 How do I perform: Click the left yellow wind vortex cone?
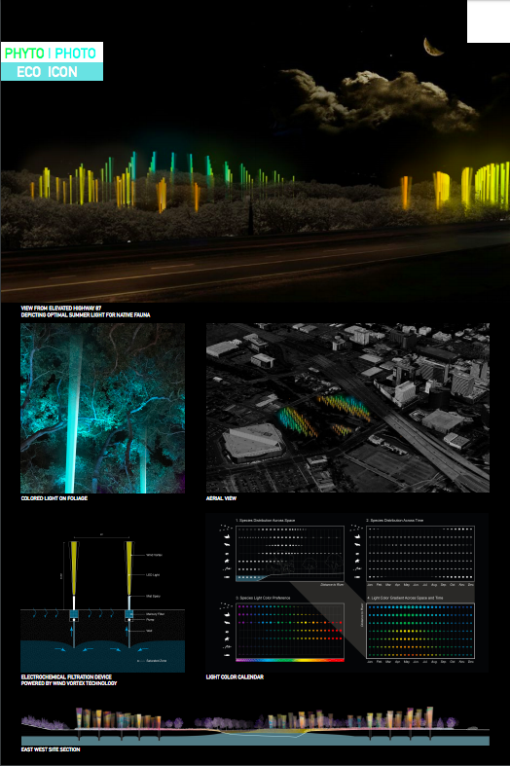[x=74, y=567]
